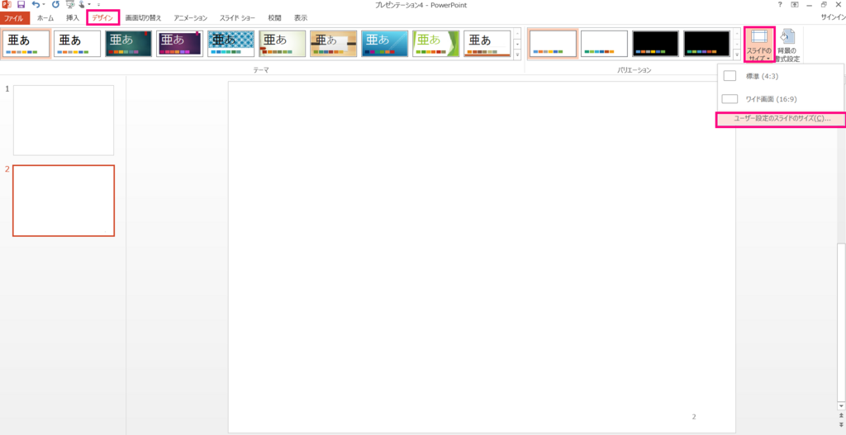Viewport: 846px width, 435px height.
Task: Switch to the 校閲 tab
Action: 274,18
